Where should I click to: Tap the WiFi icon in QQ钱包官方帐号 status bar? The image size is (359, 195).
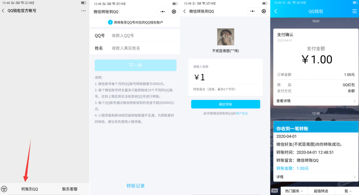coord(22,3)
